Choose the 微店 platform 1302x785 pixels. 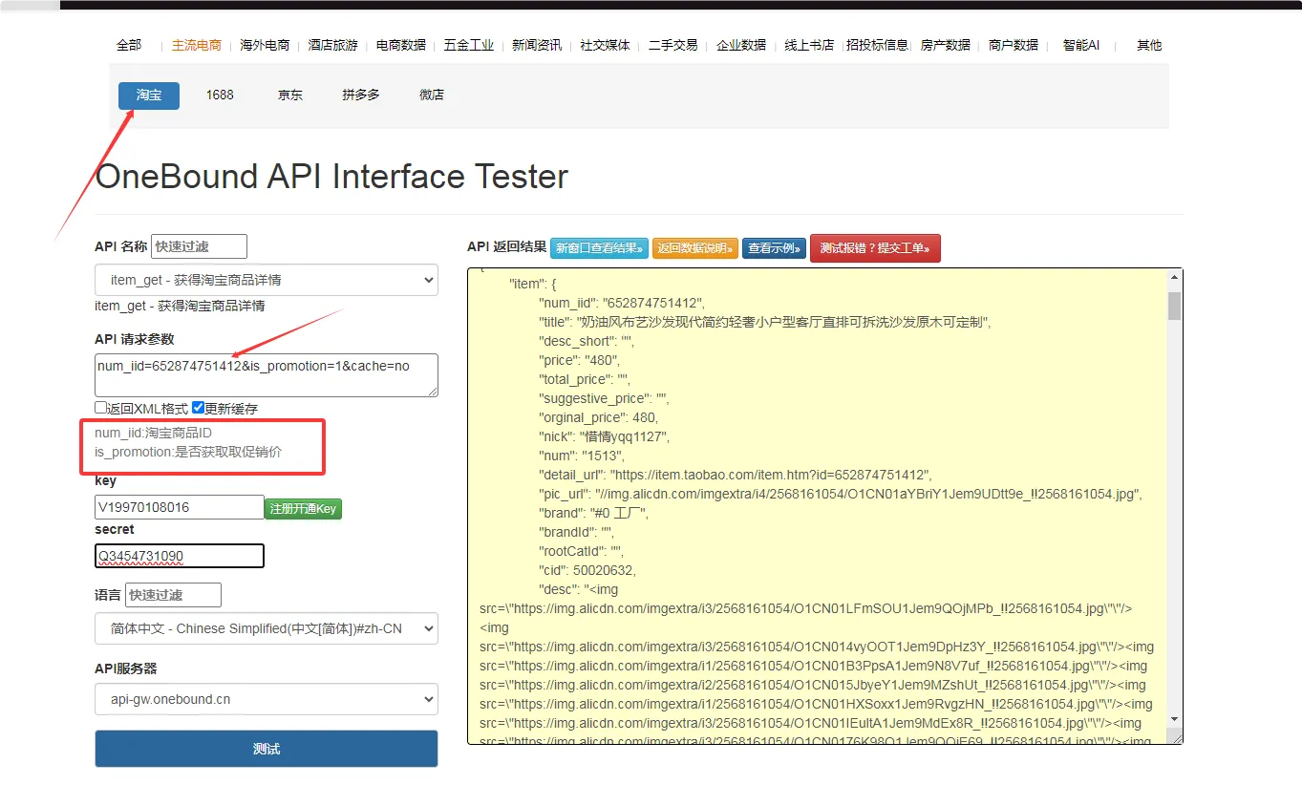click(432, 95)
